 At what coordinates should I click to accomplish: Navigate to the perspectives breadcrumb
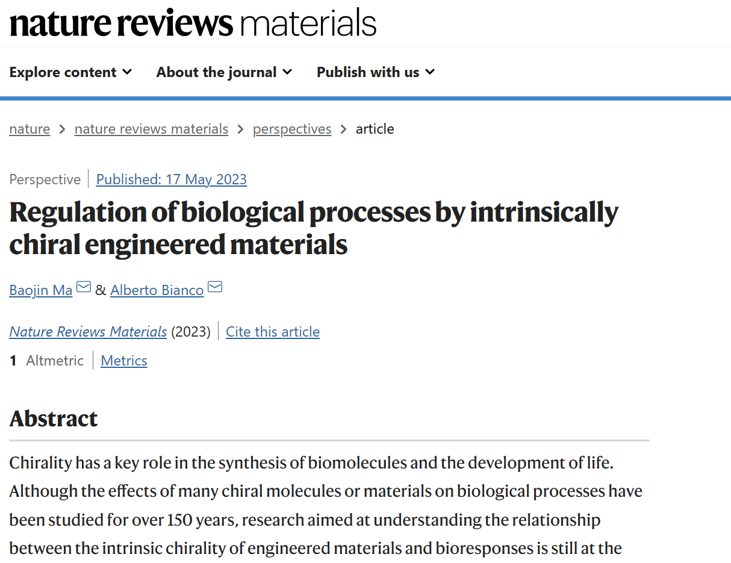tap(292, 129)
